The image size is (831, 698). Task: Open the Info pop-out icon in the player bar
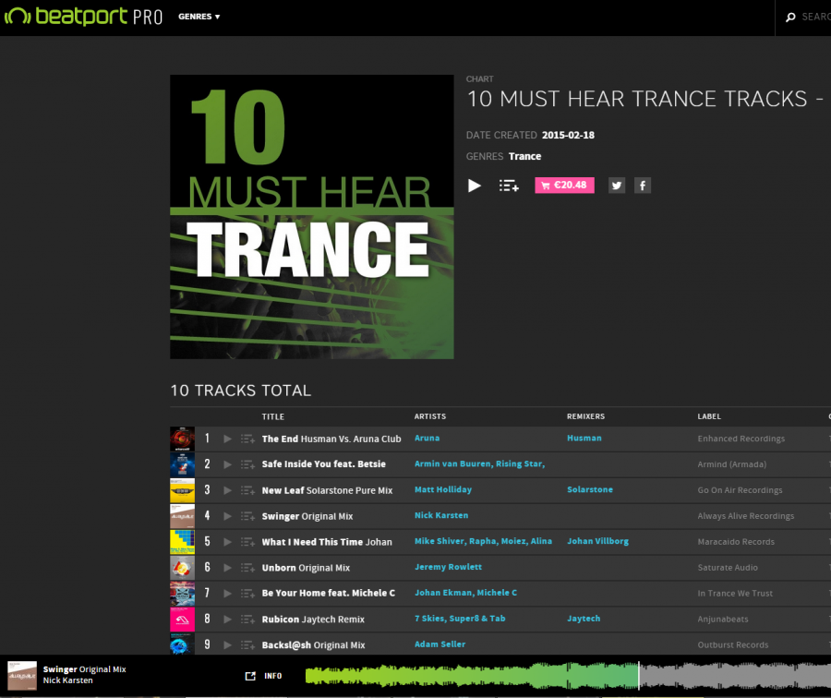coord(250,676)
